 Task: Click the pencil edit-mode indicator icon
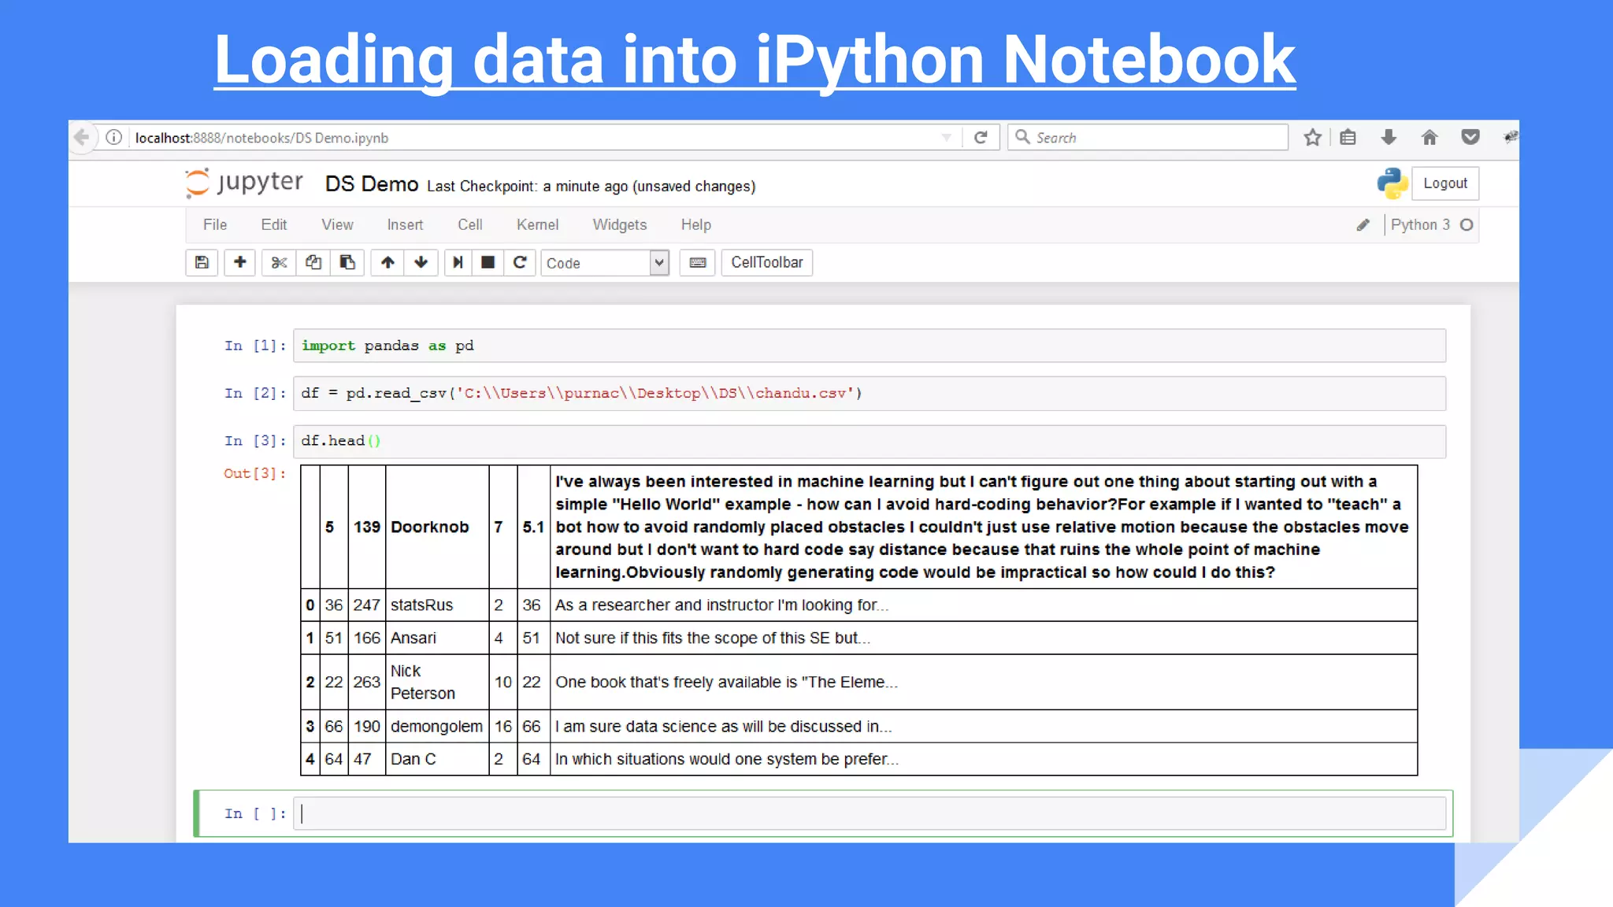(1363, 225)
